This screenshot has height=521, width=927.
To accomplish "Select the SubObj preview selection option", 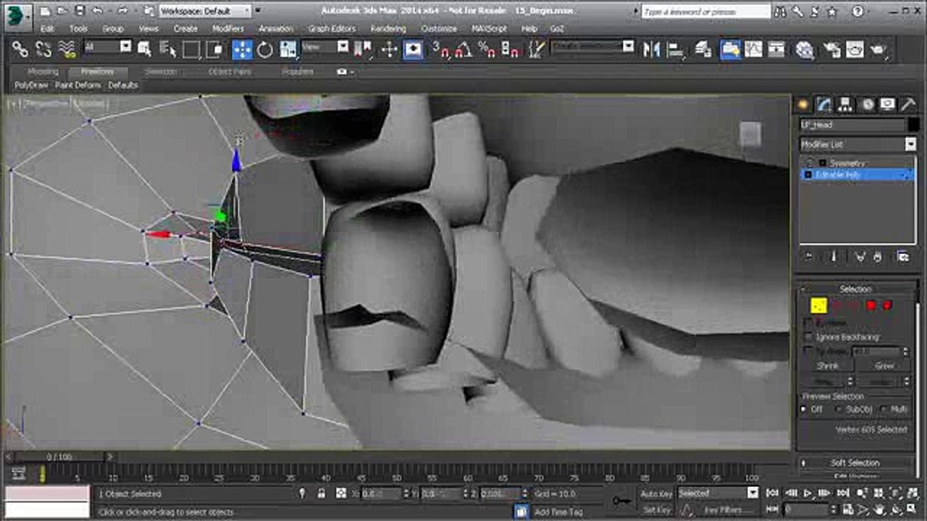I will 839,410.
